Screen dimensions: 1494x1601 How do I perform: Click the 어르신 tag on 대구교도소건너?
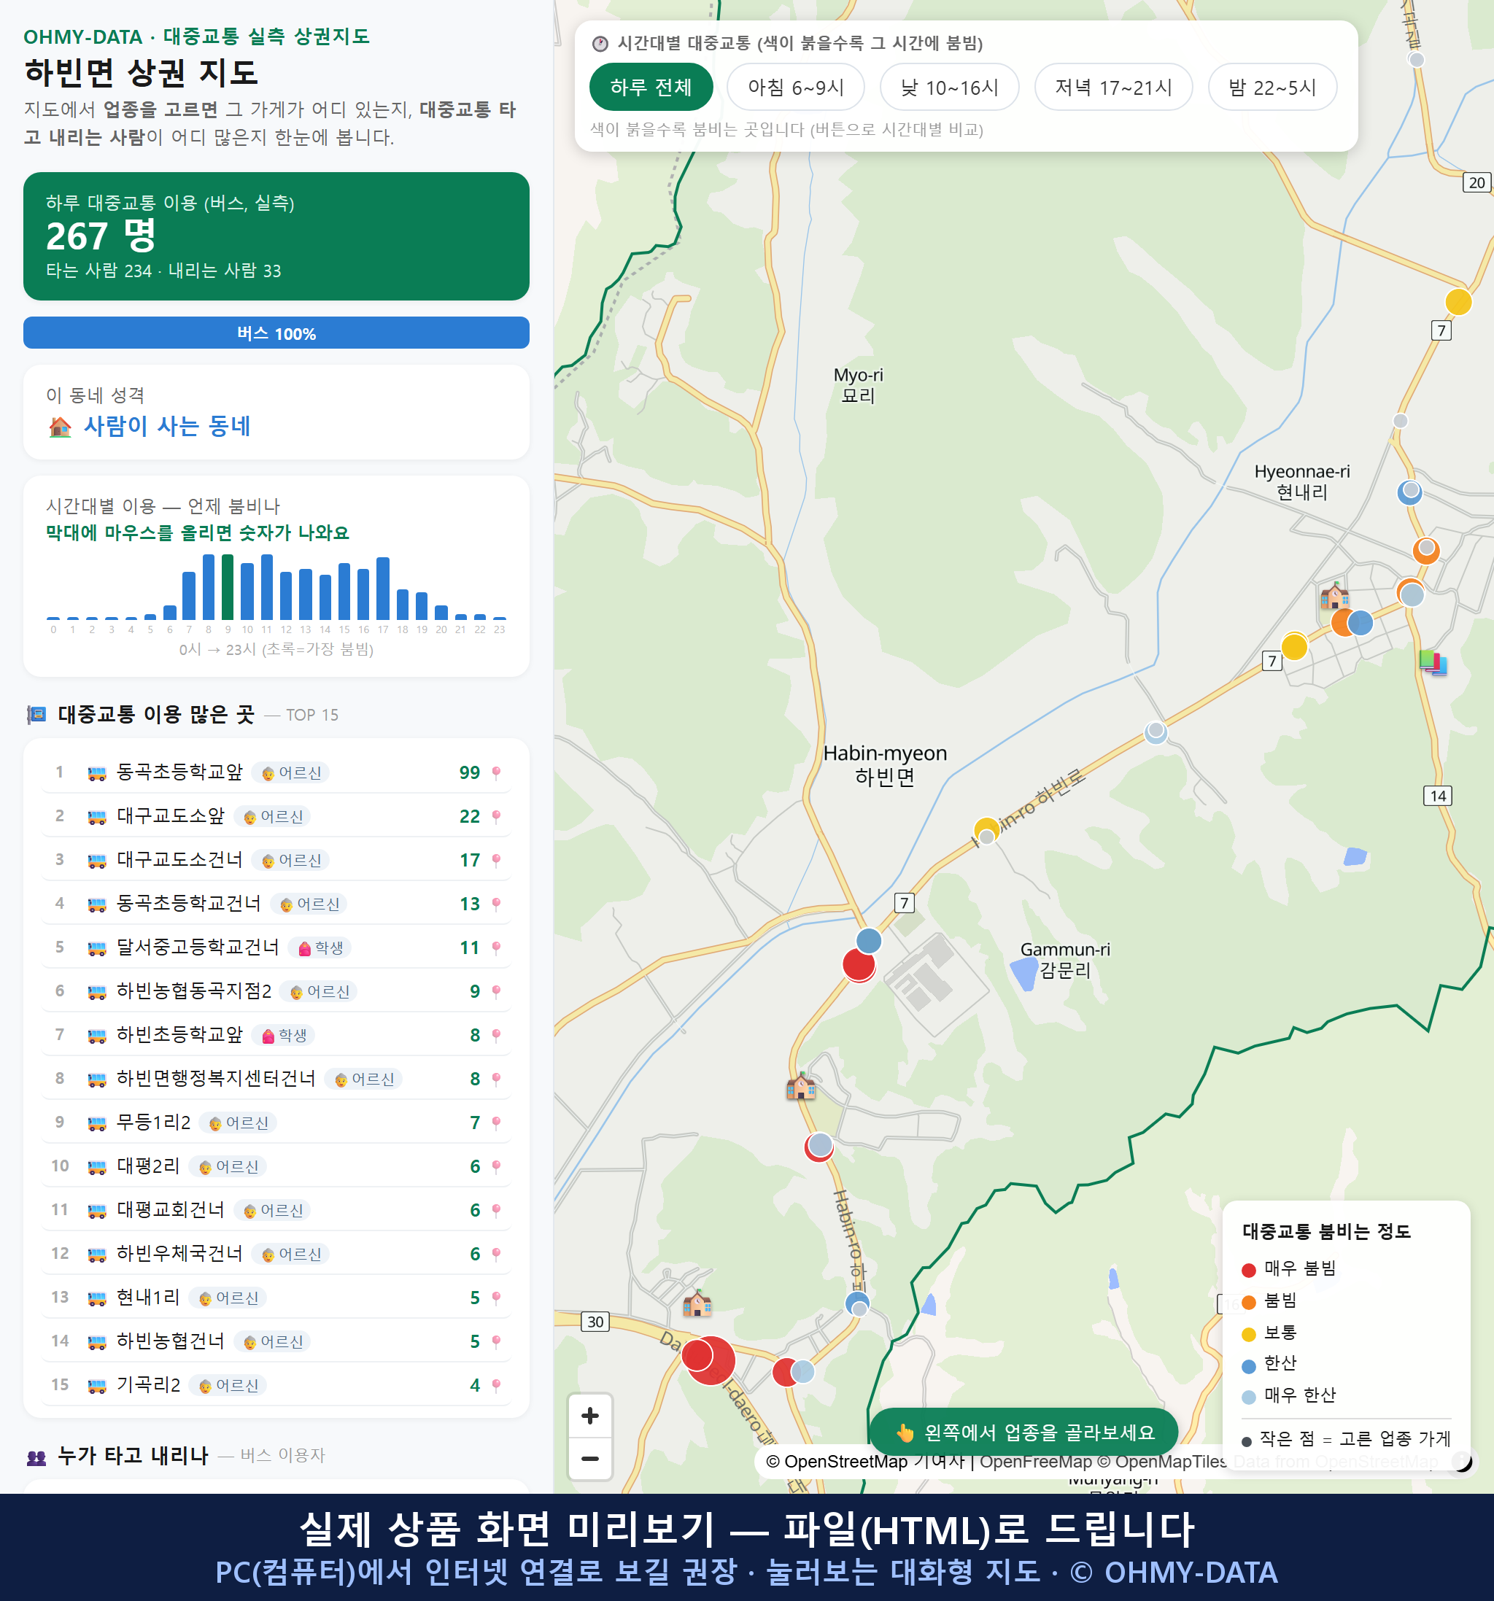(291, 860)
